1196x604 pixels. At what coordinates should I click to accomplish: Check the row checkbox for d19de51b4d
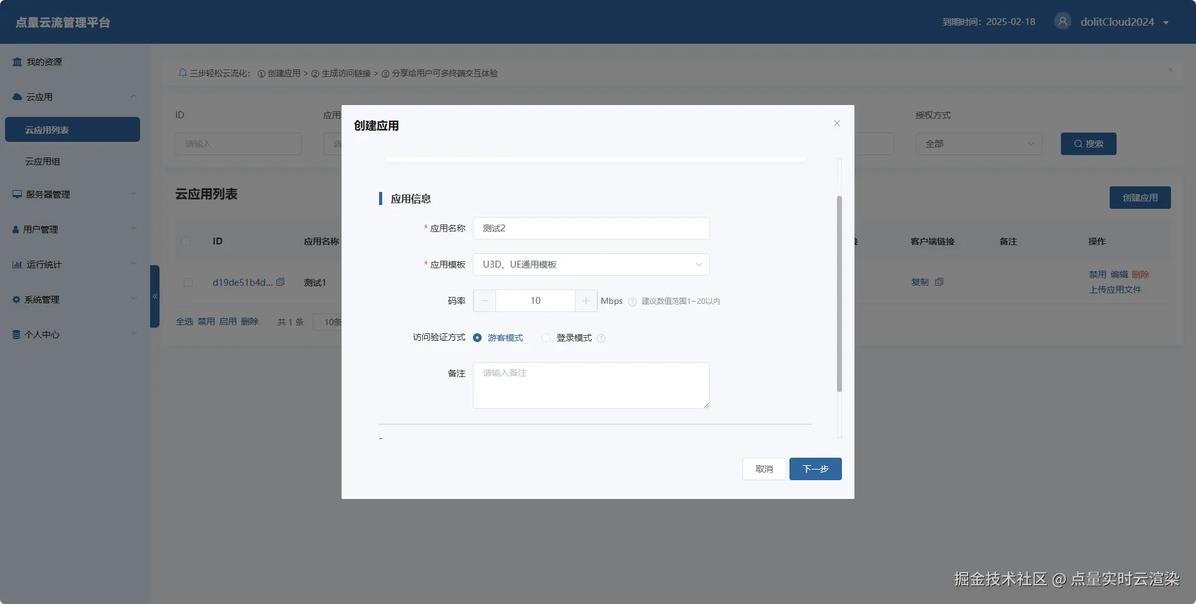188,283
